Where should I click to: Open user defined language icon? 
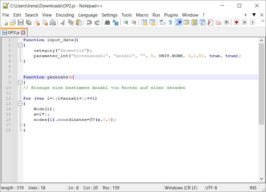[186, 22]
